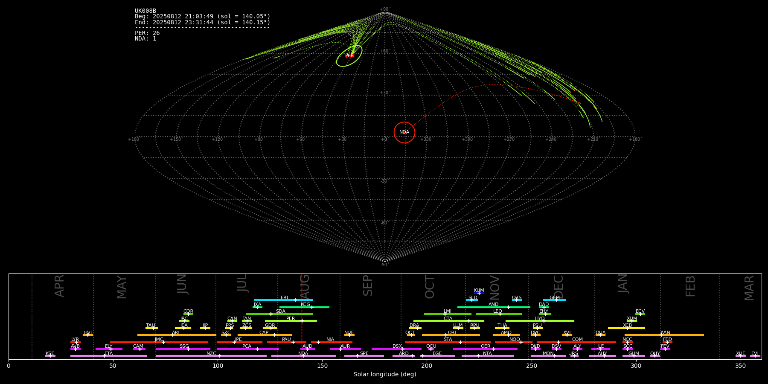
Task: Click the OER purple shower bar
Action: [x=485, y=349]
